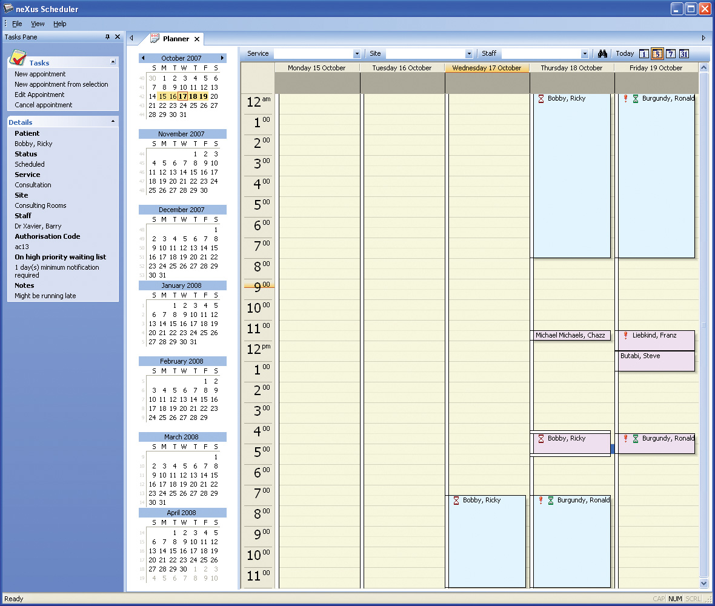Switch to 7-day week view icon

(670, 54)
